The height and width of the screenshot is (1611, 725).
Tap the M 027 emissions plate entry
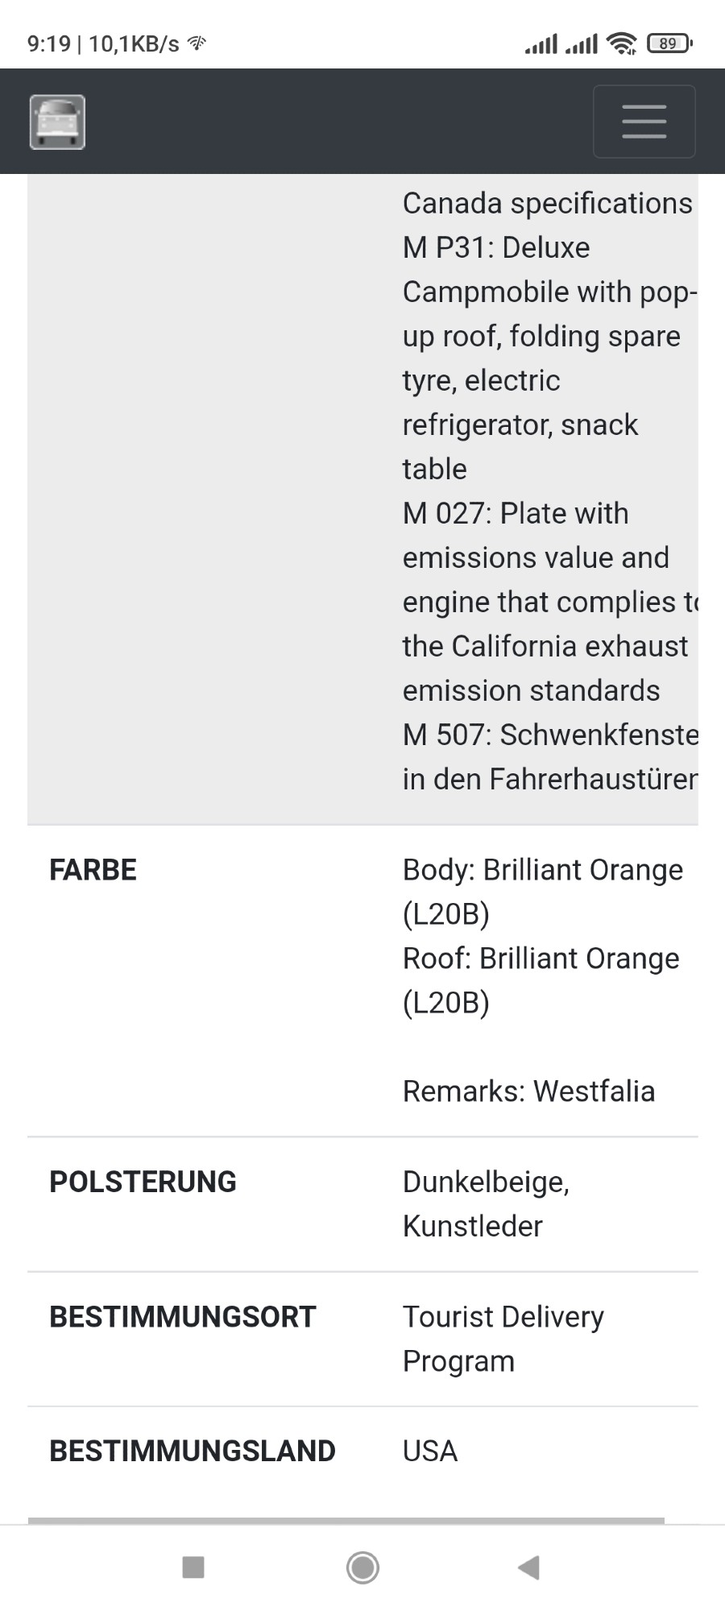(548, 601)
